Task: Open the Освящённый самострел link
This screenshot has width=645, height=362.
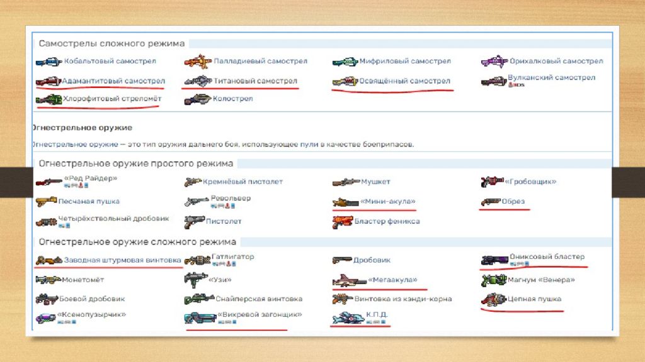Action: pos(405,81)
